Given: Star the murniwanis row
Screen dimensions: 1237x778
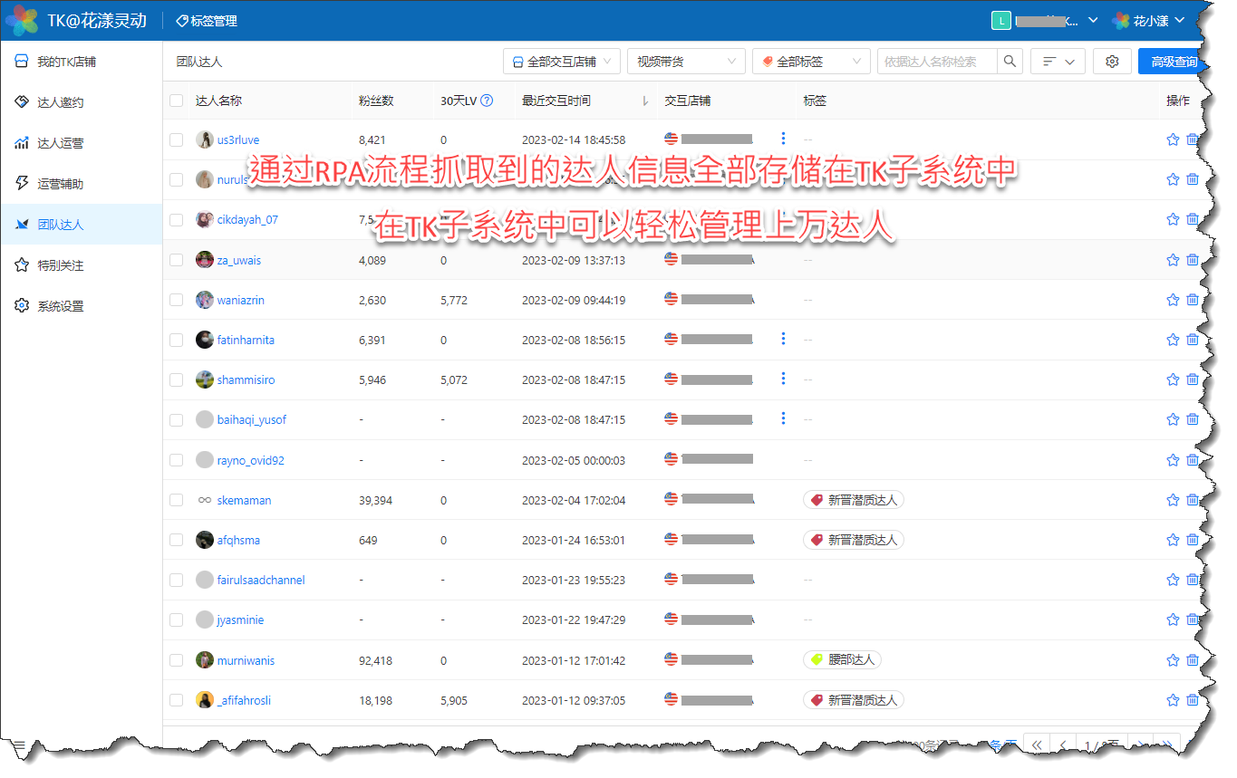Looking at the screenshot, I should pos(1173,660).
